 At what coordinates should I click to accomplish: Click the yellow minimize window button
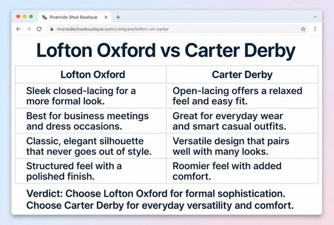point(24,17)
